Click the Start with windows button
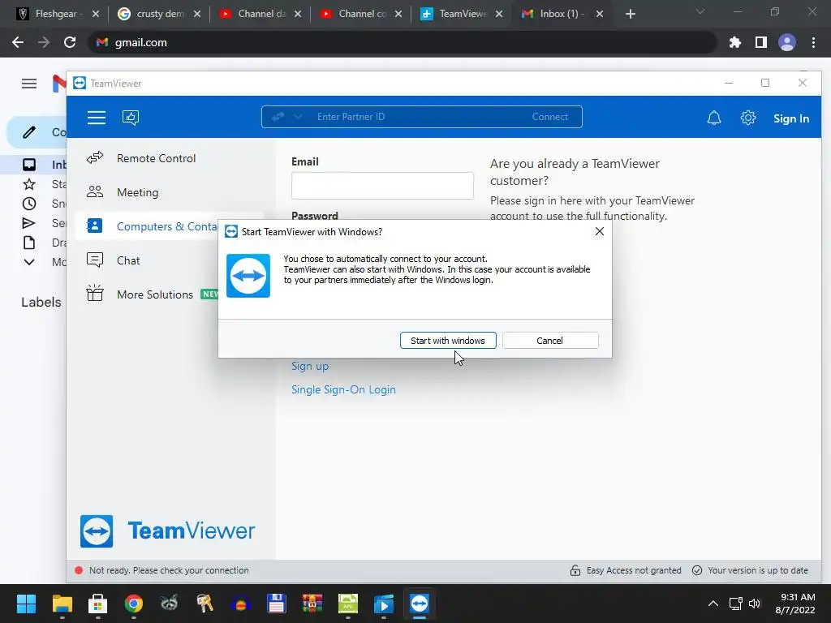The width and height of the screenshot is (831, 623). click(x=448, y=341)
